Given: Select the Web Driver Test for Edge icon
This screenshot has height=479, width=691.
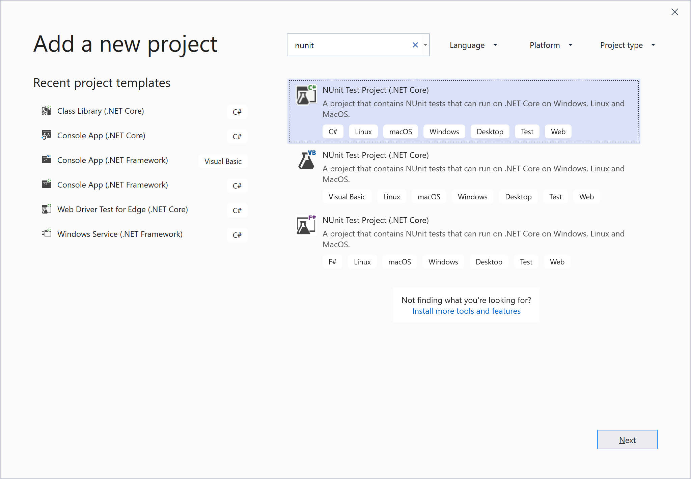Looking at the screenshot, I should point(46,209).
